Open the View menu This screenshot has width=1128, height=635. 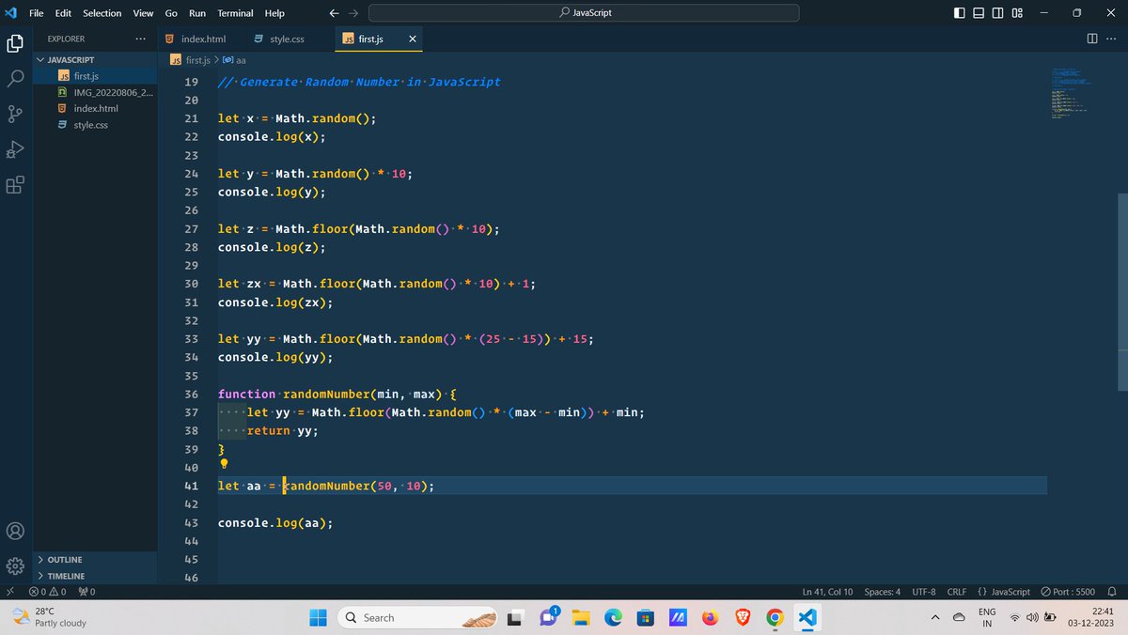click(x=143, y=13)
